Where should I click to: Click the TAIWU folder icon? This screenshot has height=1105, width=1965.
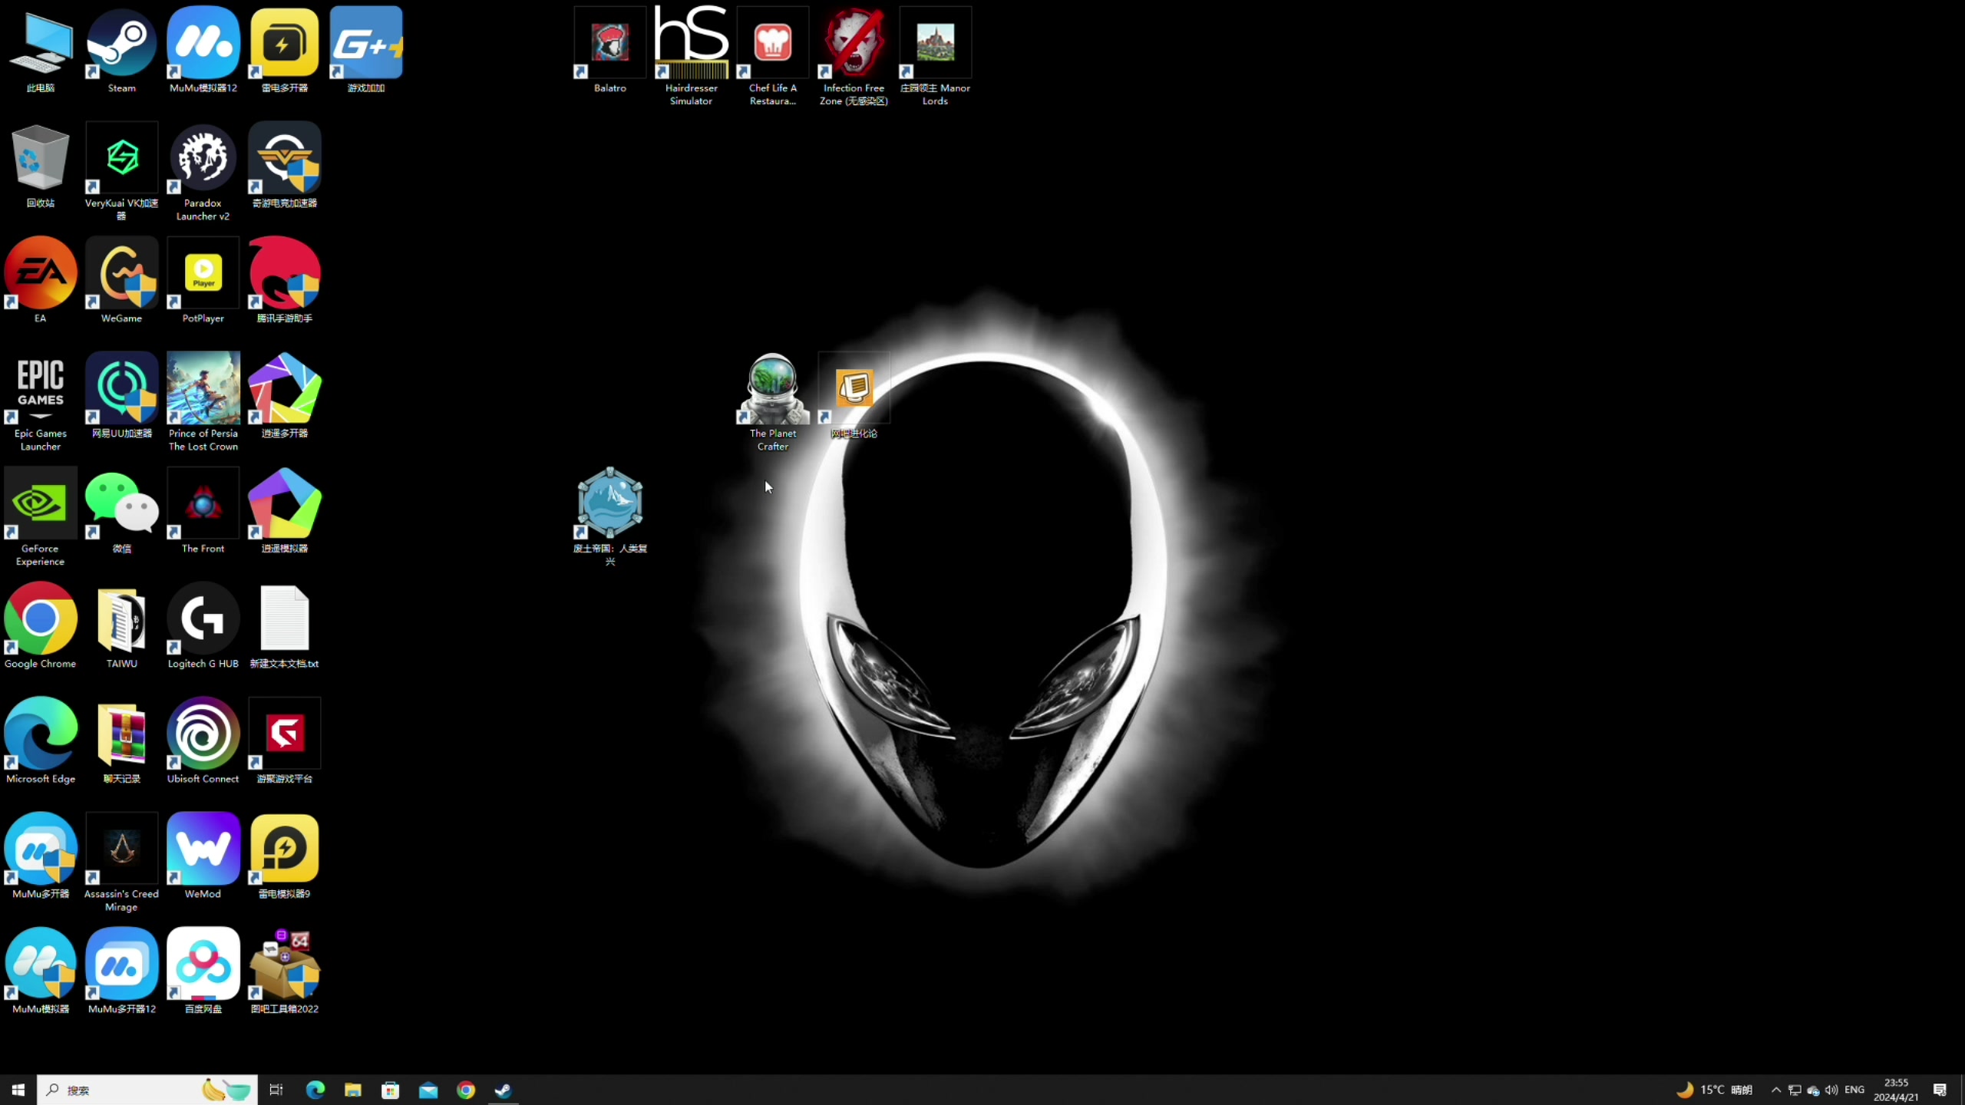coord(121,625)
